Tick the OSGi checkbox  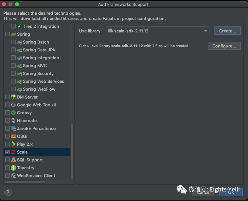click(x=8, y=136)
